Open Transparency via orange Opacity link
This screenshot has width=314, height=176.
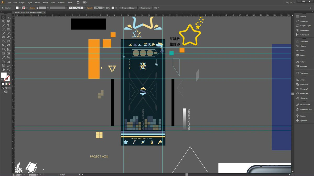90,8
